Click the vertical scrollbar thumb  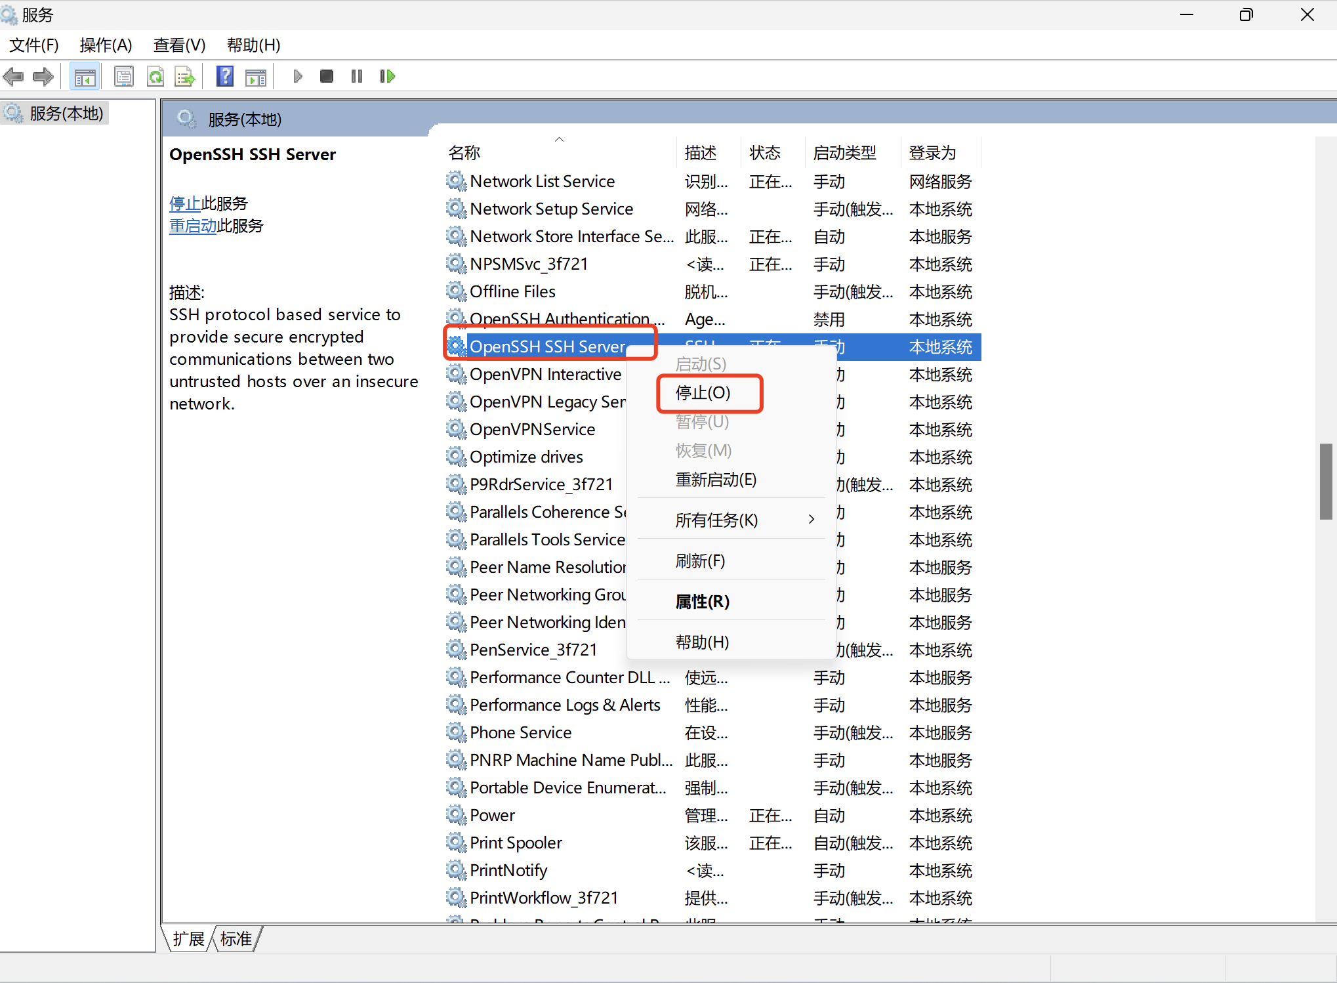tap(1325, 481)
